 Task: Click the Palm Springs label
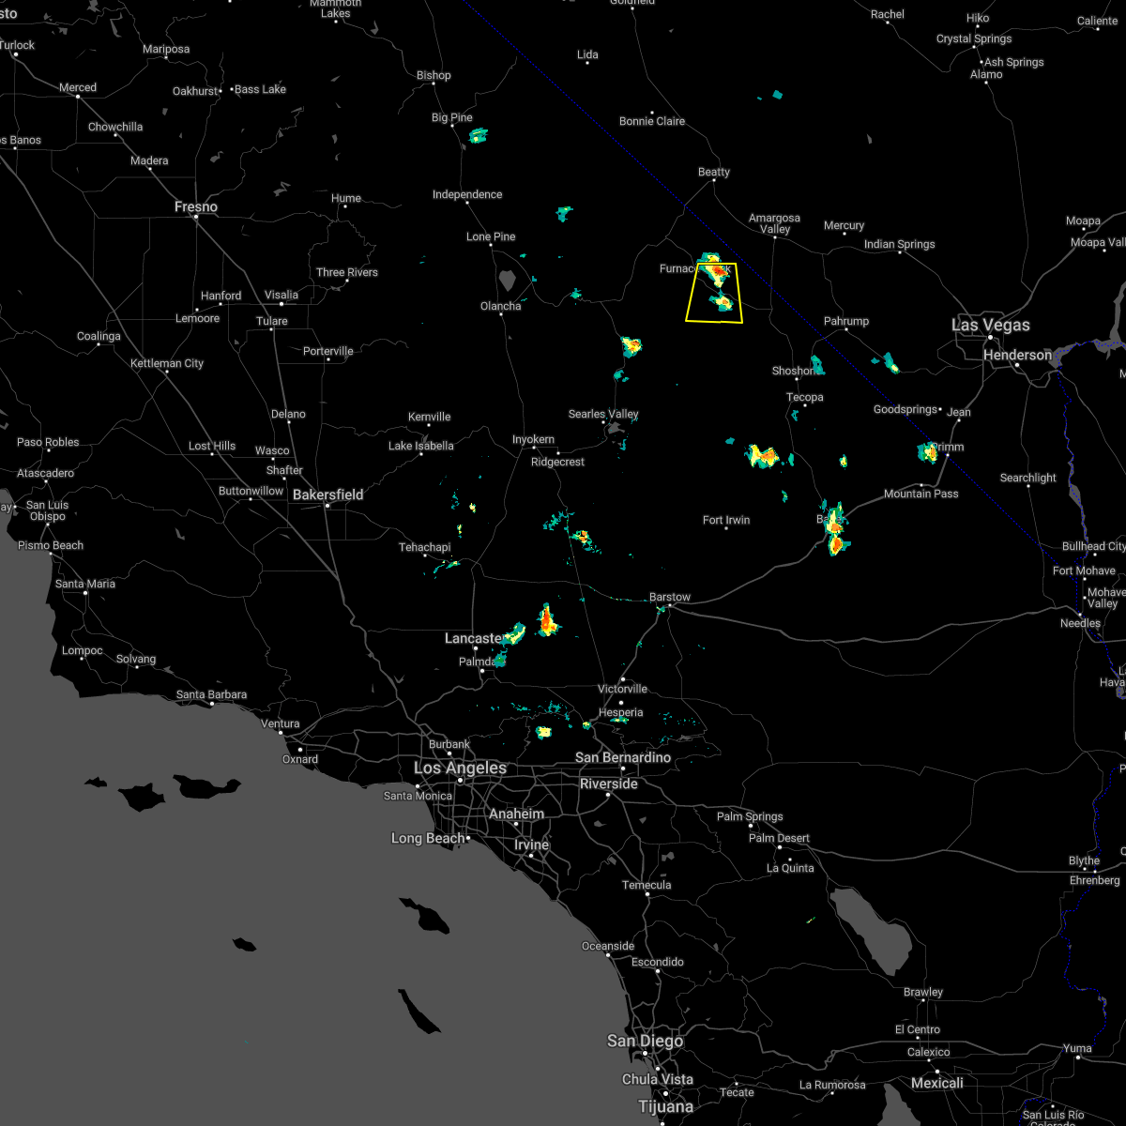coord(751,815)
